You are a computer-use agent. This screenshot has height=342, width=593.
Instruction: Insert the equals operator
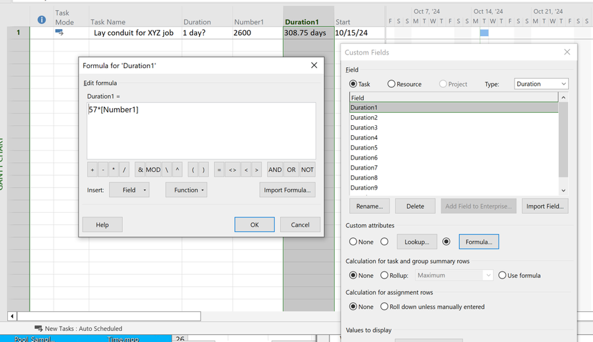(x=219, y=170)
